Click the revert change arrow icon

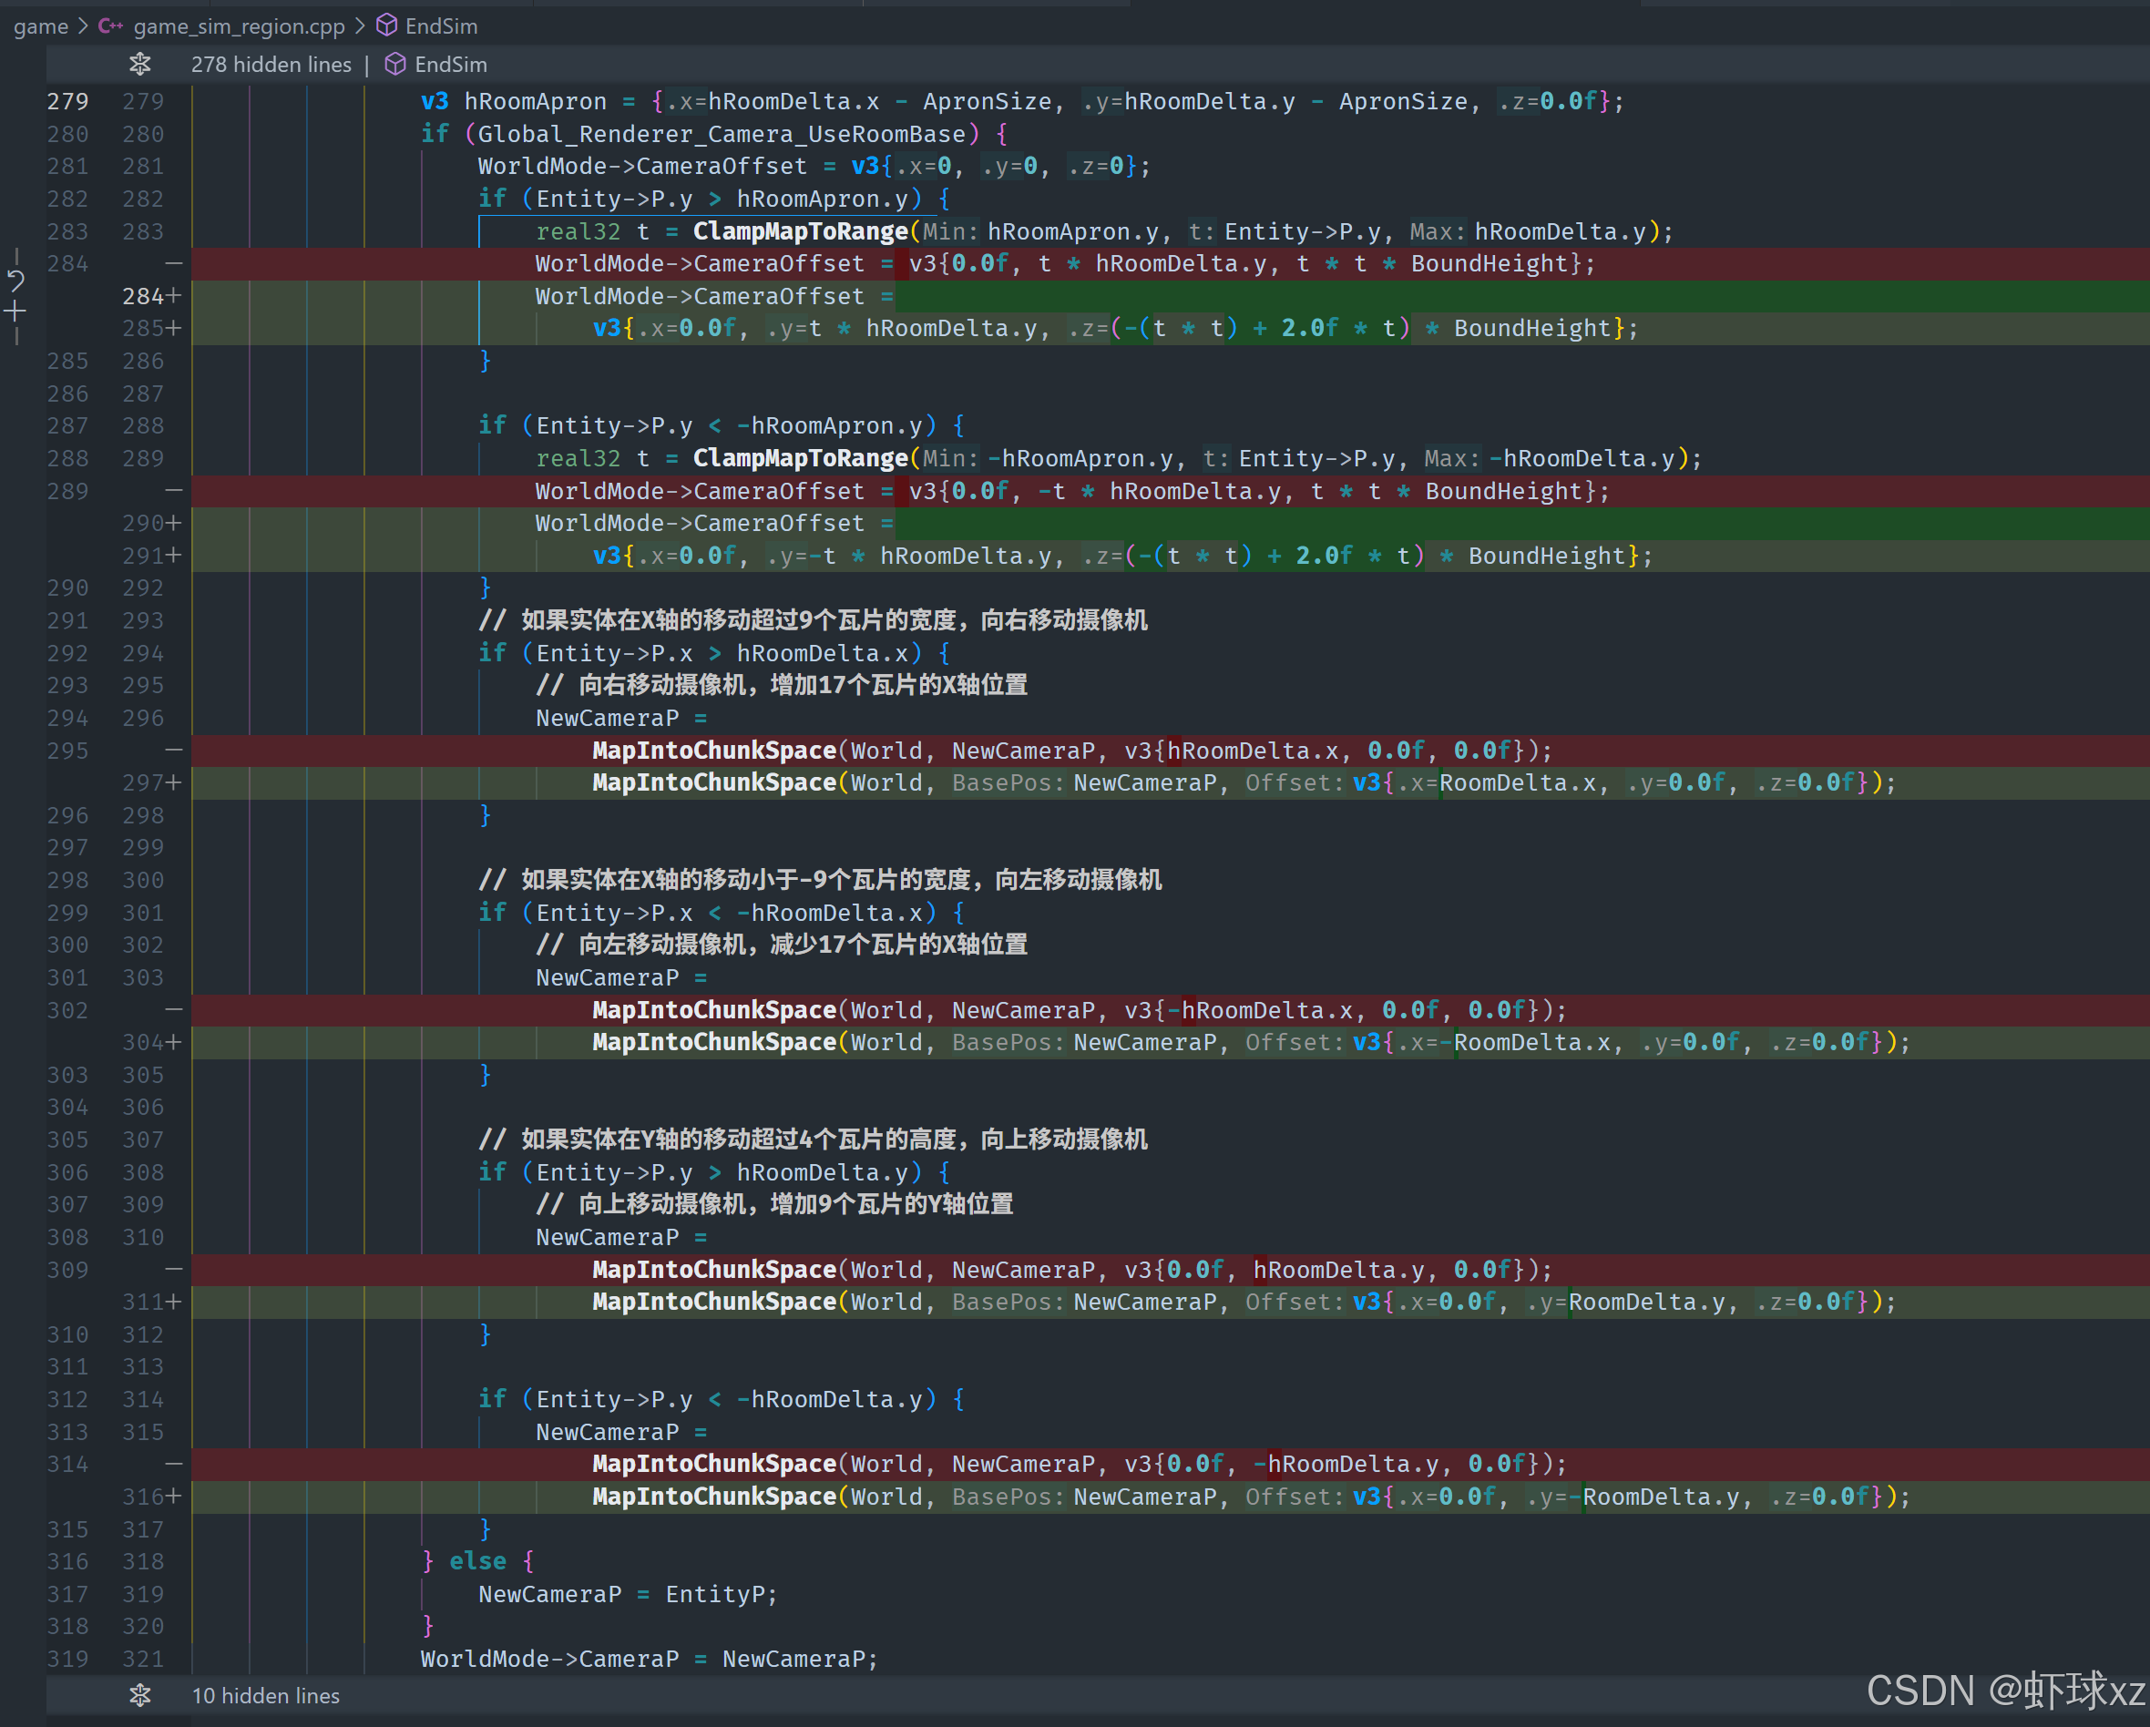tap(16, 281)
